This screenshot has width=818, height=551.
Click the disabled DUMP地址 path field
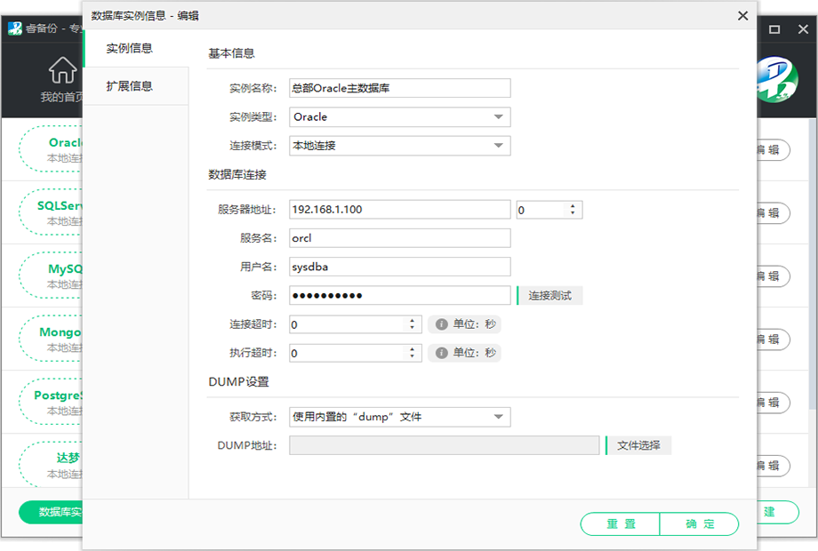[x=444, y=446]
